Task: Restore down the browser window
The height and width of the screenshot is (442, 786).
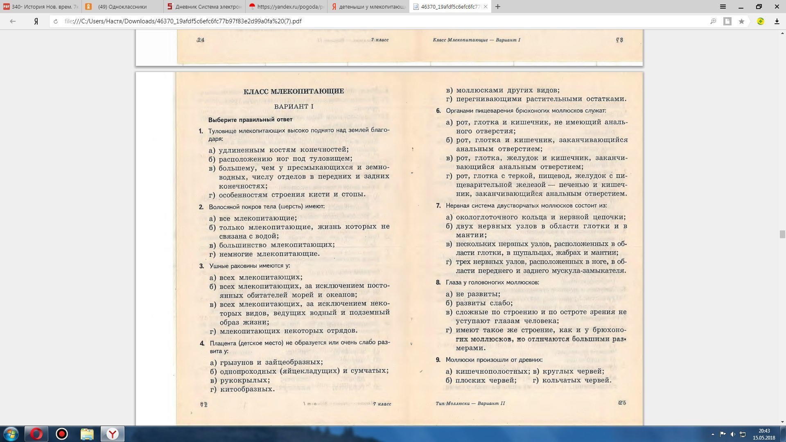Action: point(759,7)
